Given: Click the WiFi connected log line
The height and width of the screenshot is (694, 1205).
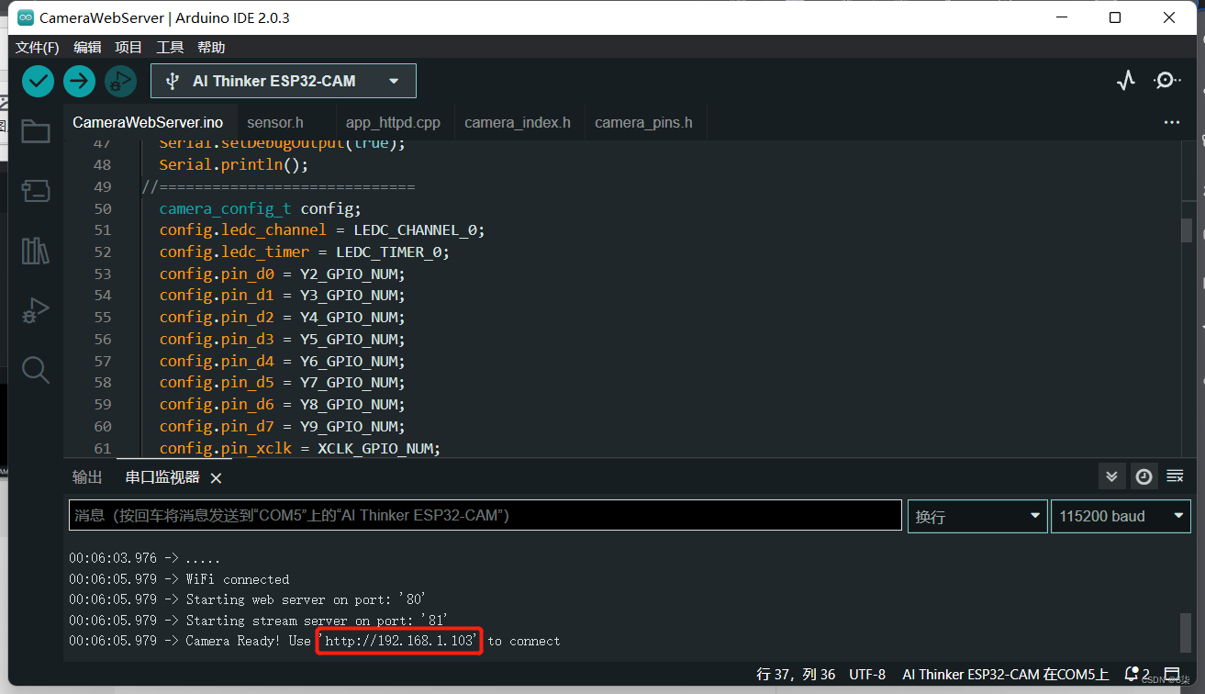Looking at the screenshot, I should click(179, 579).
